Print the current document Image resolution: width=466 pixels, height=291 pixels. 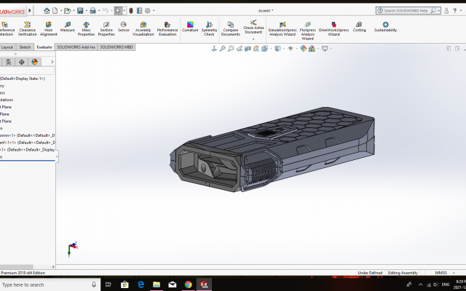click(x=92, y=11)
